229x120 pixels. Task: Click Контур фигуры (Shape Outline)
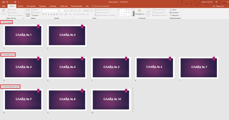point(159,12)
